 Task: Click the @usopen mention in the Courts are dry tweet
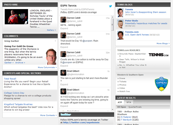(x=67, y=62)
